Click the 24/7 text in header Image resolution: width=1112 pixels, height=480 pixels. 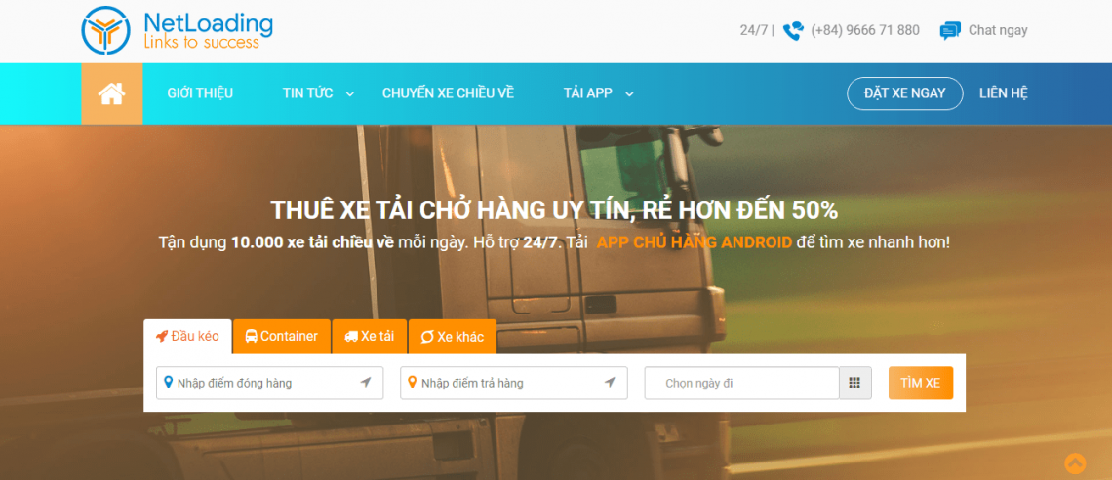pos(754,30)
